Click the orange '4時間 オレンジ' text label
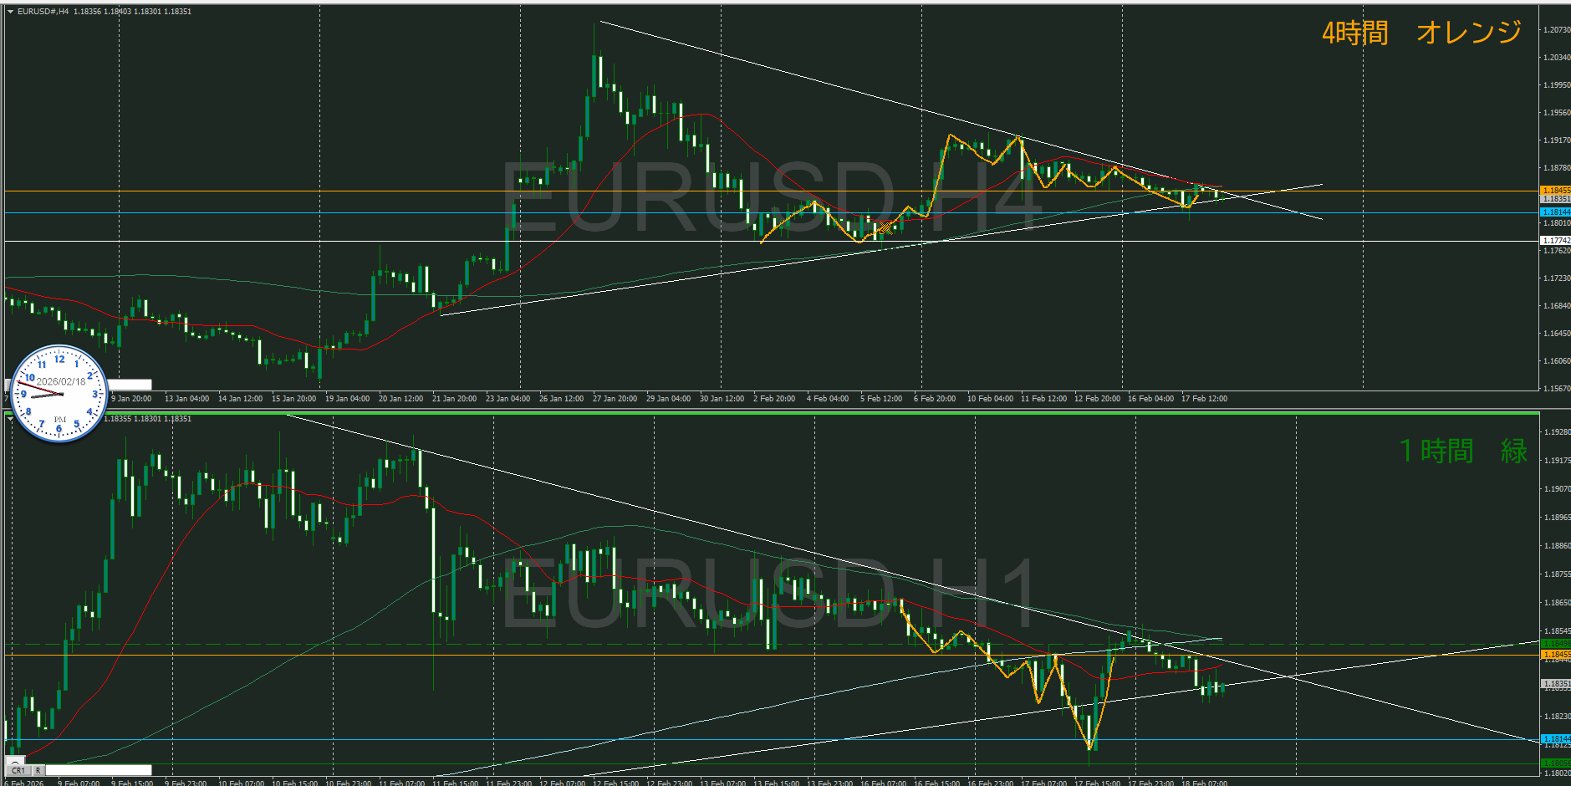This screenshot has width=1571, height=786. pyautogui.click(x=1421, y=33)
